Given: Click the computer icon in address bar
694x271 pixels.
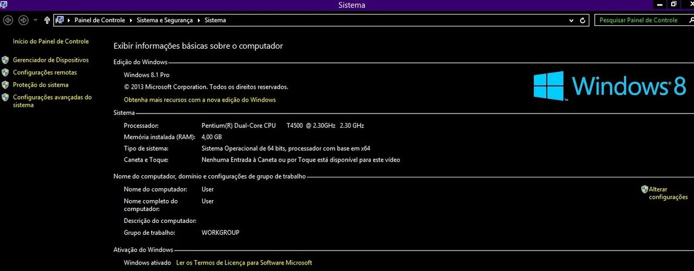Looking at the screenshot, I should [x=60, y=20].
